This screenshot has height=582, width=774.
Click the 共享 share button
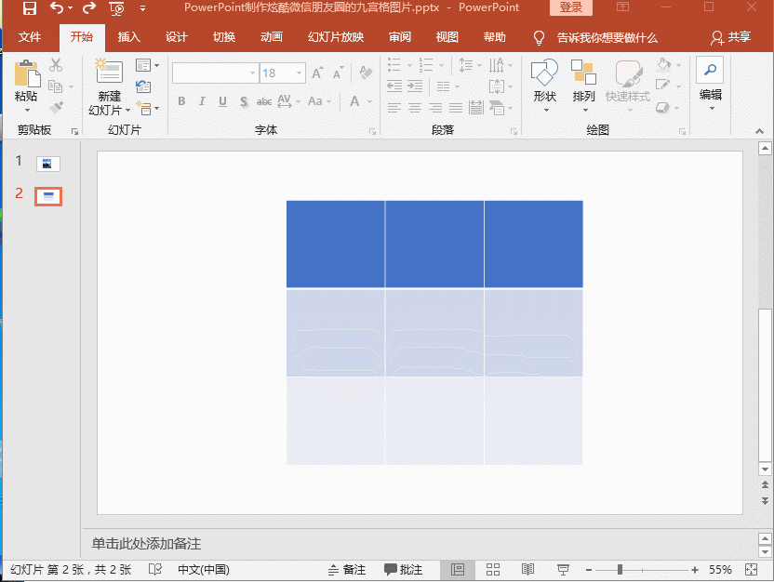pos(731,37)
